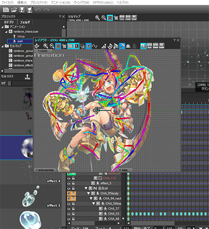Click the Redo arrow in main toolbar
The width and height of the screenshot is (209, 229).
tap(46, 10)
